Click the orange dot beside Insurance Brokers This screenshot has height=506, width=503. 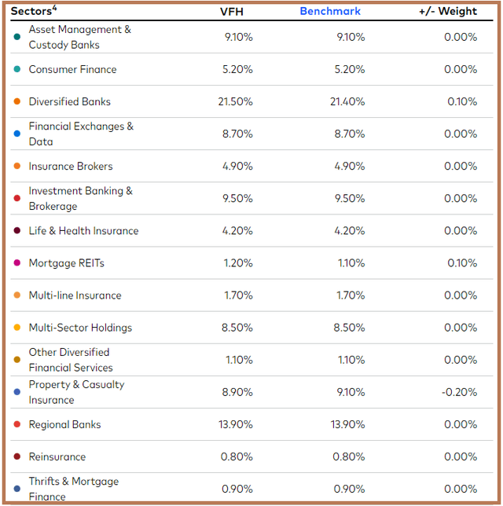pyautogui.click(x=17, y=166)
